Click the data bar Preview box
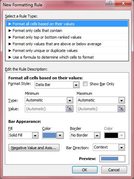Screen dimensions: 134x179 [x=112, y=159]
